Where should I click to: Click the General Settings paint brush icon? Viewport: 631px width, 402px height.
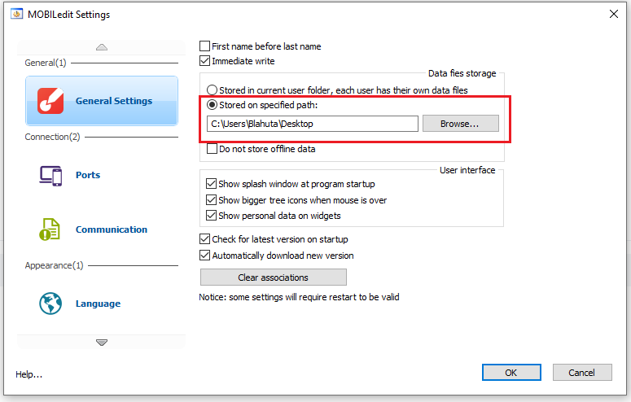tap(50, 101)
